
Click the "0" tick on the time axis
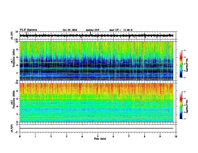[x=20, y=136]
